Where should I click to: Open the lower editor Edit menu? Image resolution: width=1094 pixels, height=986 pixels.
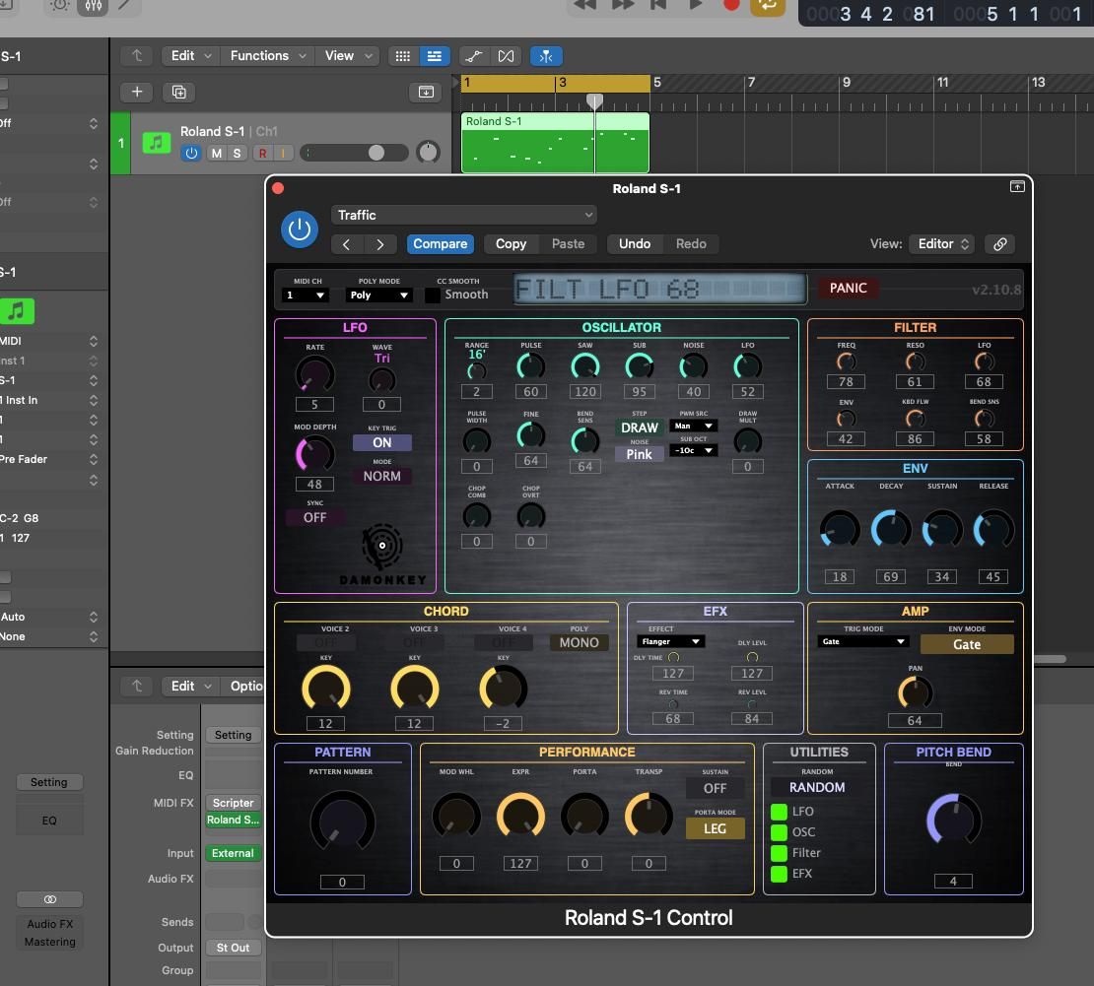pos(190,687)
